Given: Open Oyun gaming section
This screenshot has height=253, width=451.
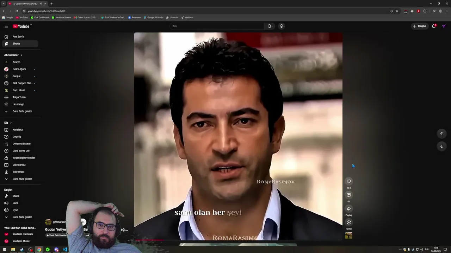Looking at the screenshot, I should [x=20, y=210].
